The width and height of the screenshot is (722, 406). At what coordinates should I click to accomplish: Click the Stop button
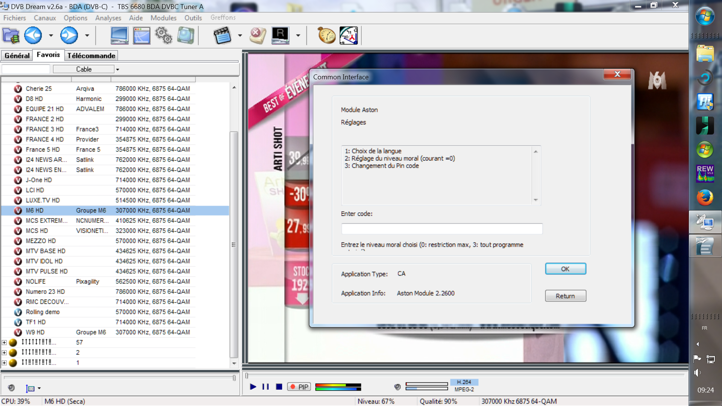(279, 387)
